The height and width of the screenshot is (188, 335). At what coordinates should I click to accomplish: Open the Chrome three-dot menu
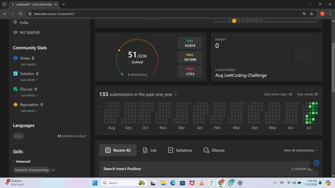click(x=330, y=14)
